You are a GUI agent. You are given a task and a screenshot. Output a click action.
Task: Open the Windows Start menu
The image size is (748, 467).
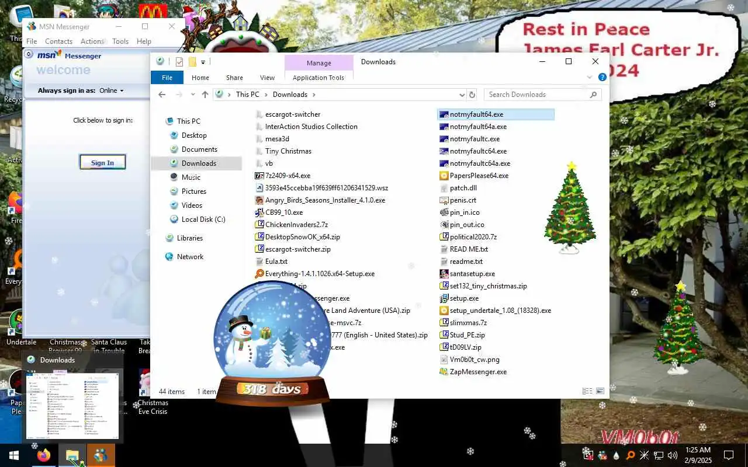[14, 455]
